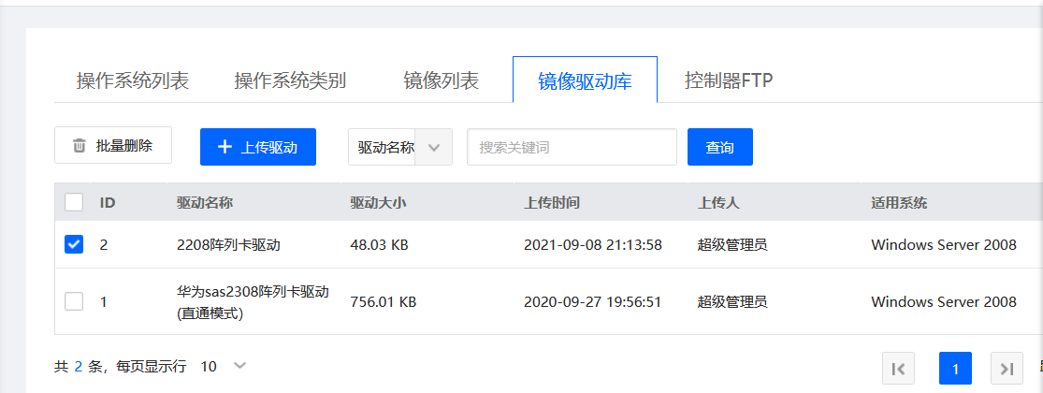The height and width of the screenshot is (393, 1043).
Task: Select the 镜像驱动库 tab
Action: (x=585, y=80)
